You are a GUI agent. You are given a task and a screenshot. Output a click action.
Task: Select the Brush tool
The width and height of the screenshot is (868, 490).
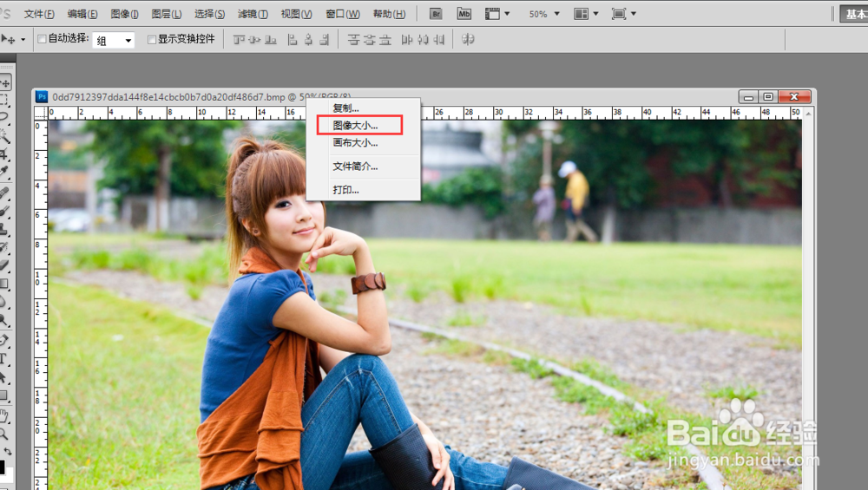(x=4, y=211)
